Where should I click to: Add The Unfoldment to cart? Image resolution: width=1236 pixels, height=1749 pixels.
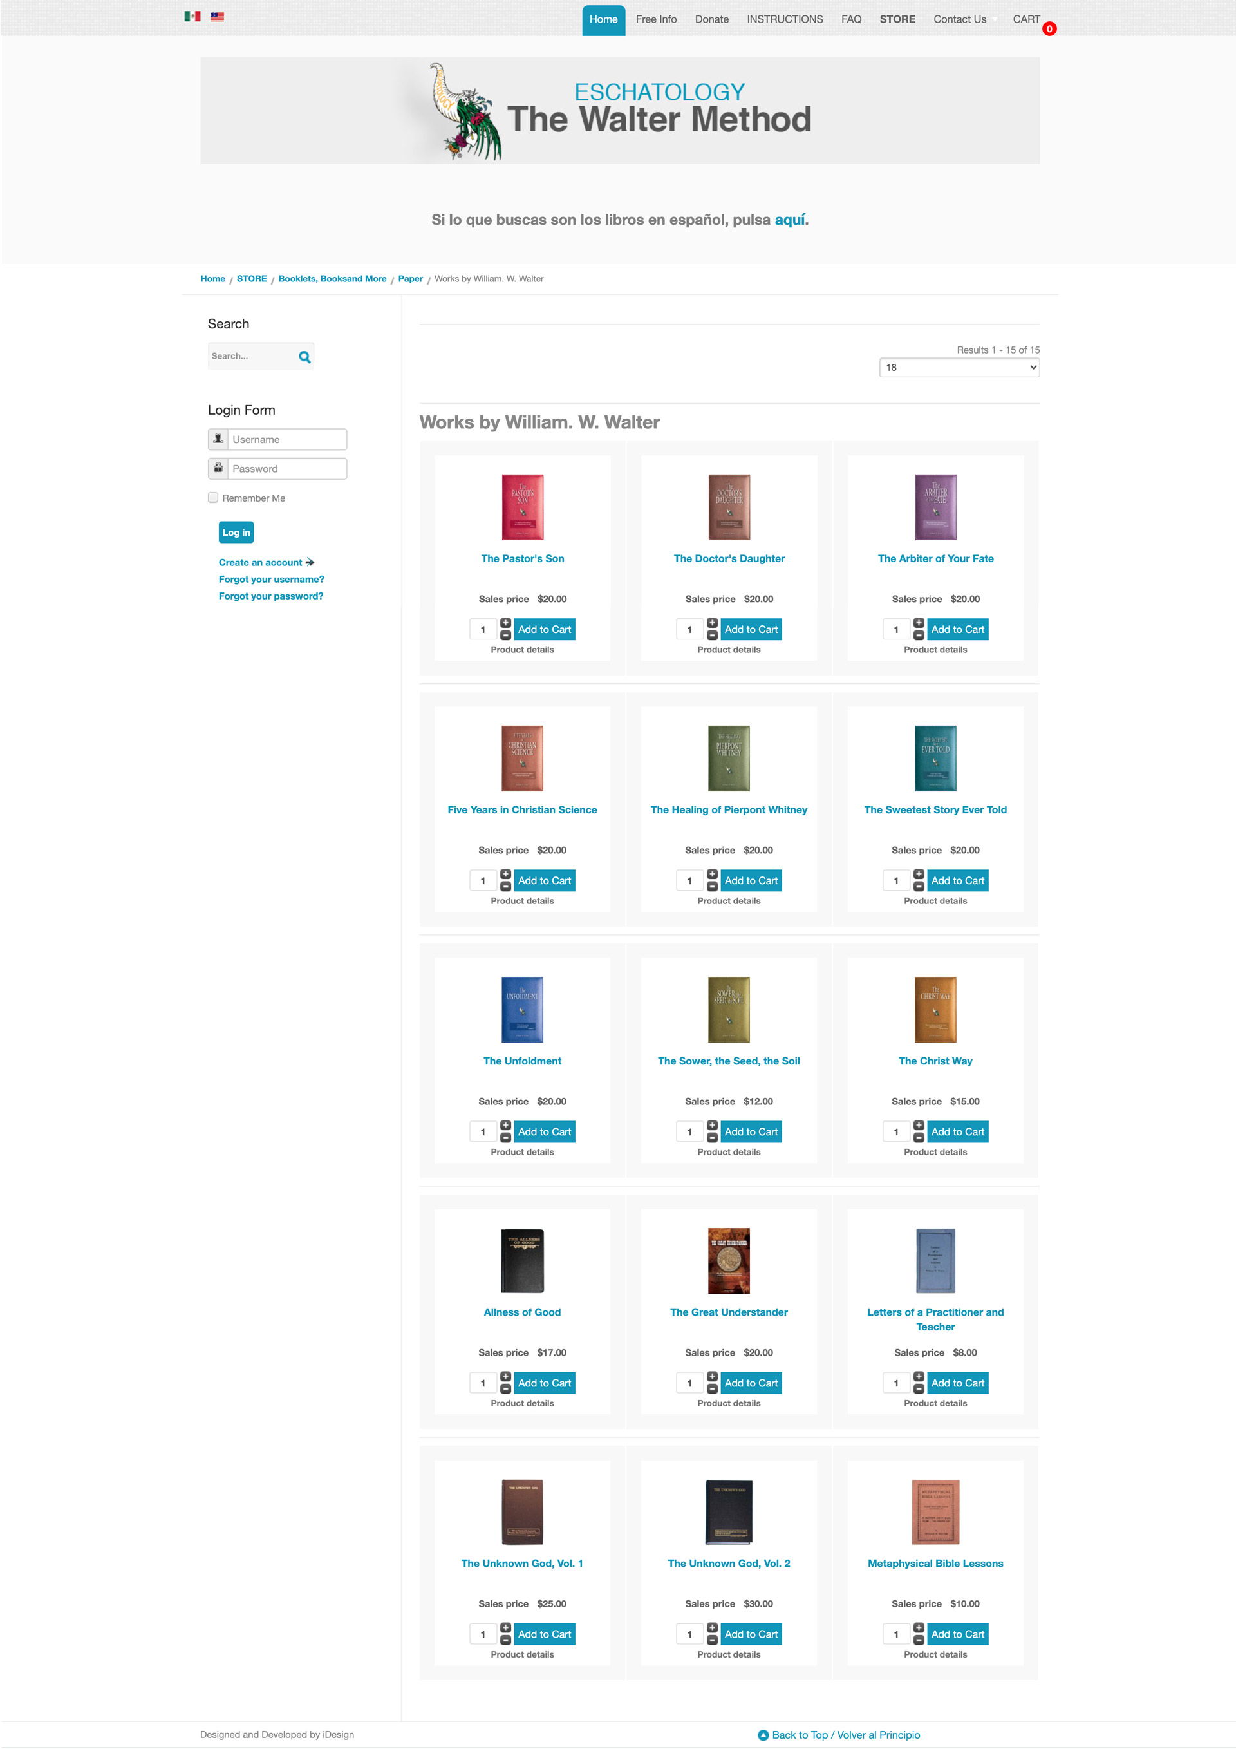tap(544, 1131)
